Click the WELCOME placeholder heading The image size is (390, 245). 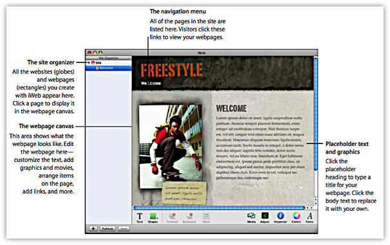point(231,108)
